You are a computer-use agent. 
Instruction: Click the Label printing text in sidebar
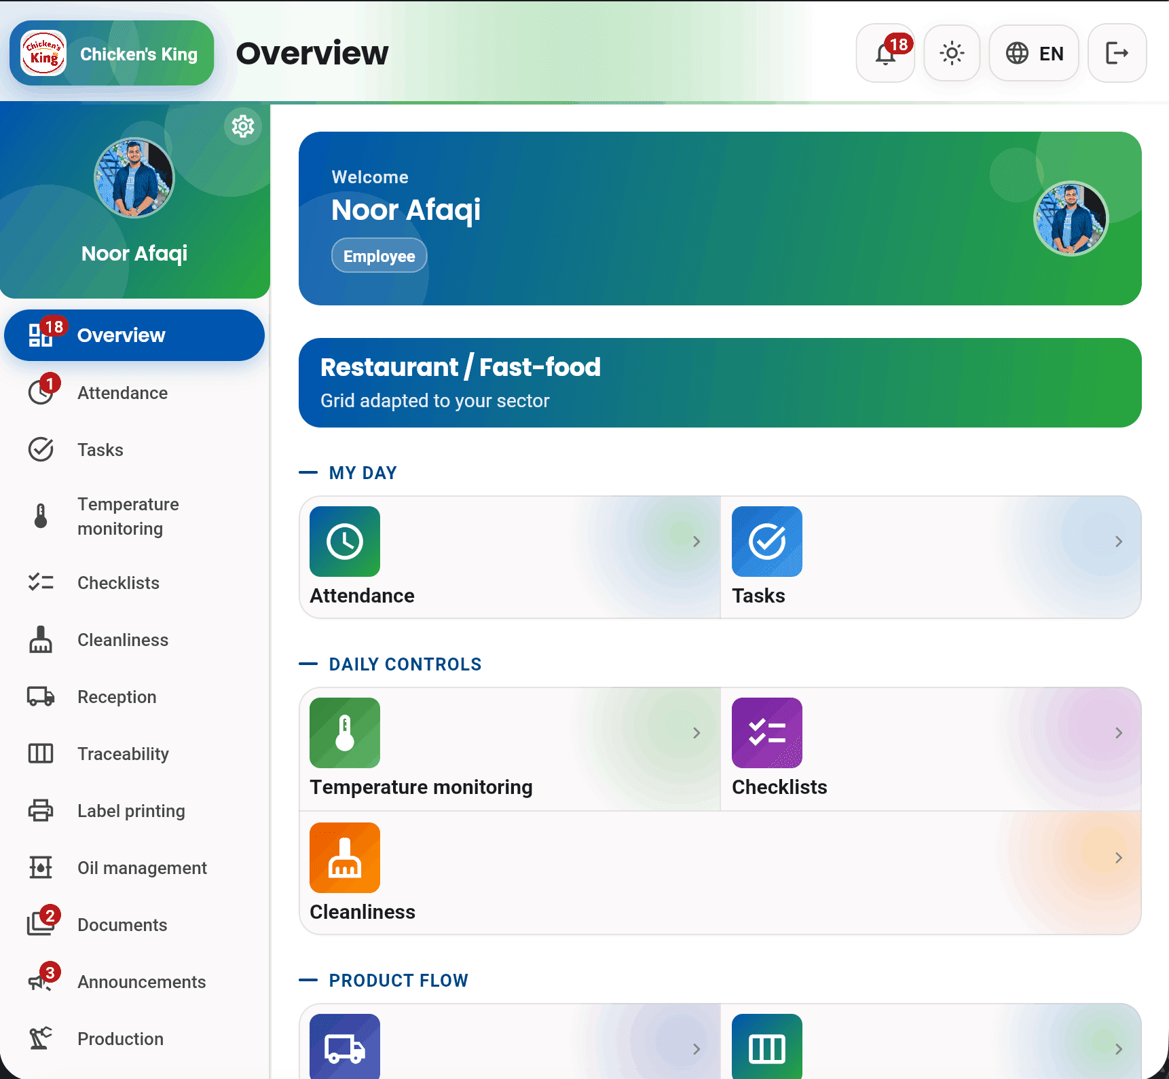(131, 812)
